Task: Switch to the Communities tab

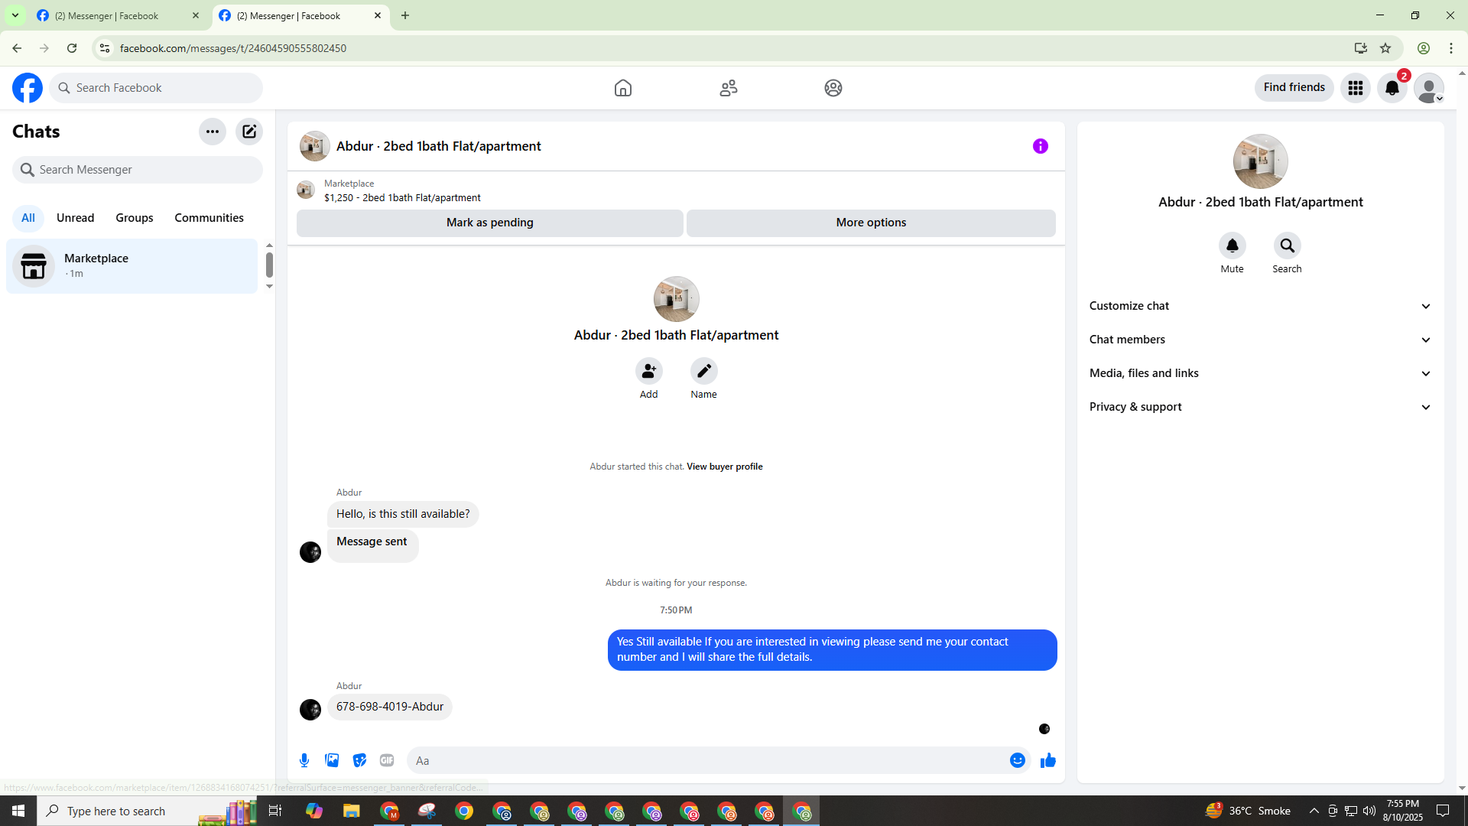Action: (x=209, y=218)
